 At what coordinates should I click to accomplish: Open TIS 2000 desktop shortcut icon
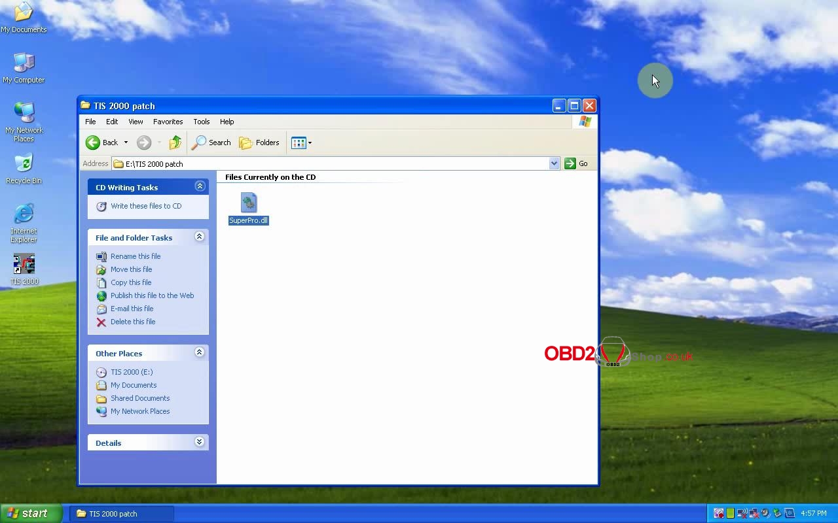24,265
